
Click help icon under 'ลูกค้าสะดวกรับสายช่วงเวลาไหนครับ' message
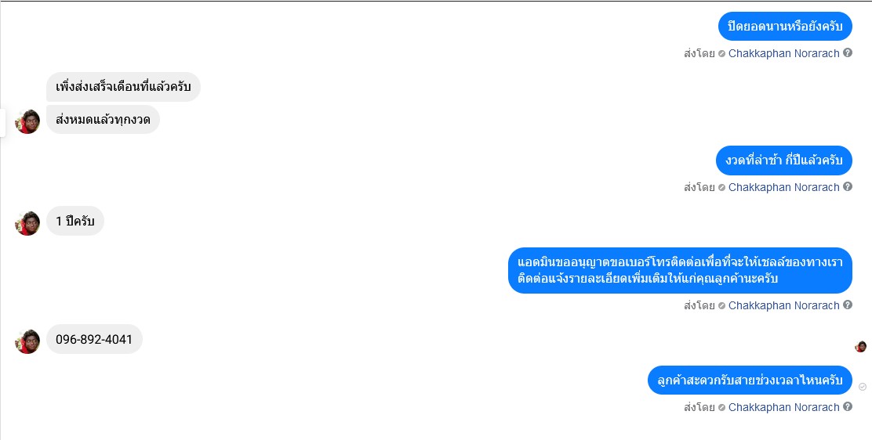pos(848,406)
